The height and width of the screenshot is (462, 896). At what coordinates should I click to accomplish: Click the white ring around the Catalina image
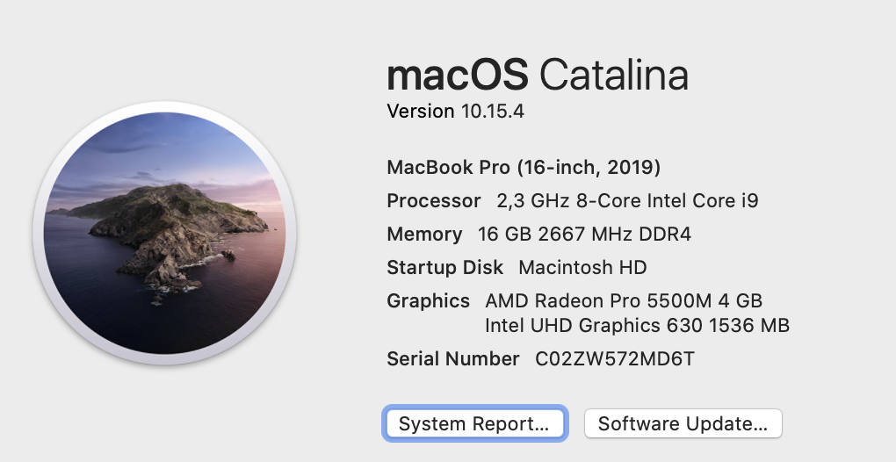[164, 107]
